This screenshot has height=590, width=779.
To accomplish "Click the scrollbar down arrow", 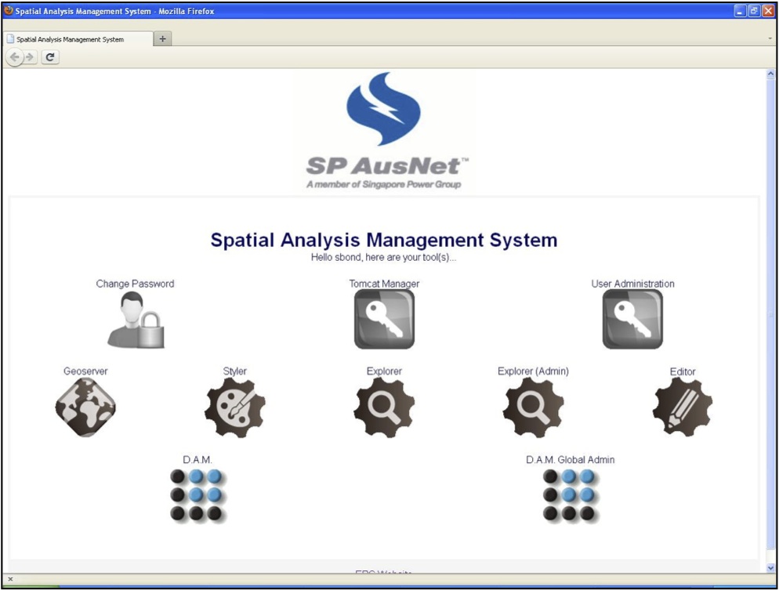I will click(770, 567).
